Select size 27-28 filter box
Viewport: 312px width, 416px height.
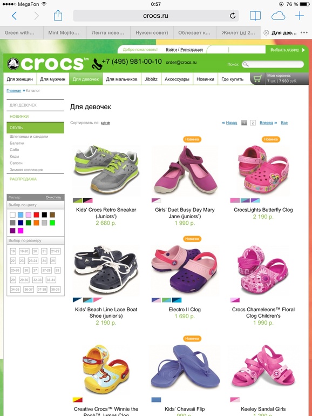click(x=46, y=270)
